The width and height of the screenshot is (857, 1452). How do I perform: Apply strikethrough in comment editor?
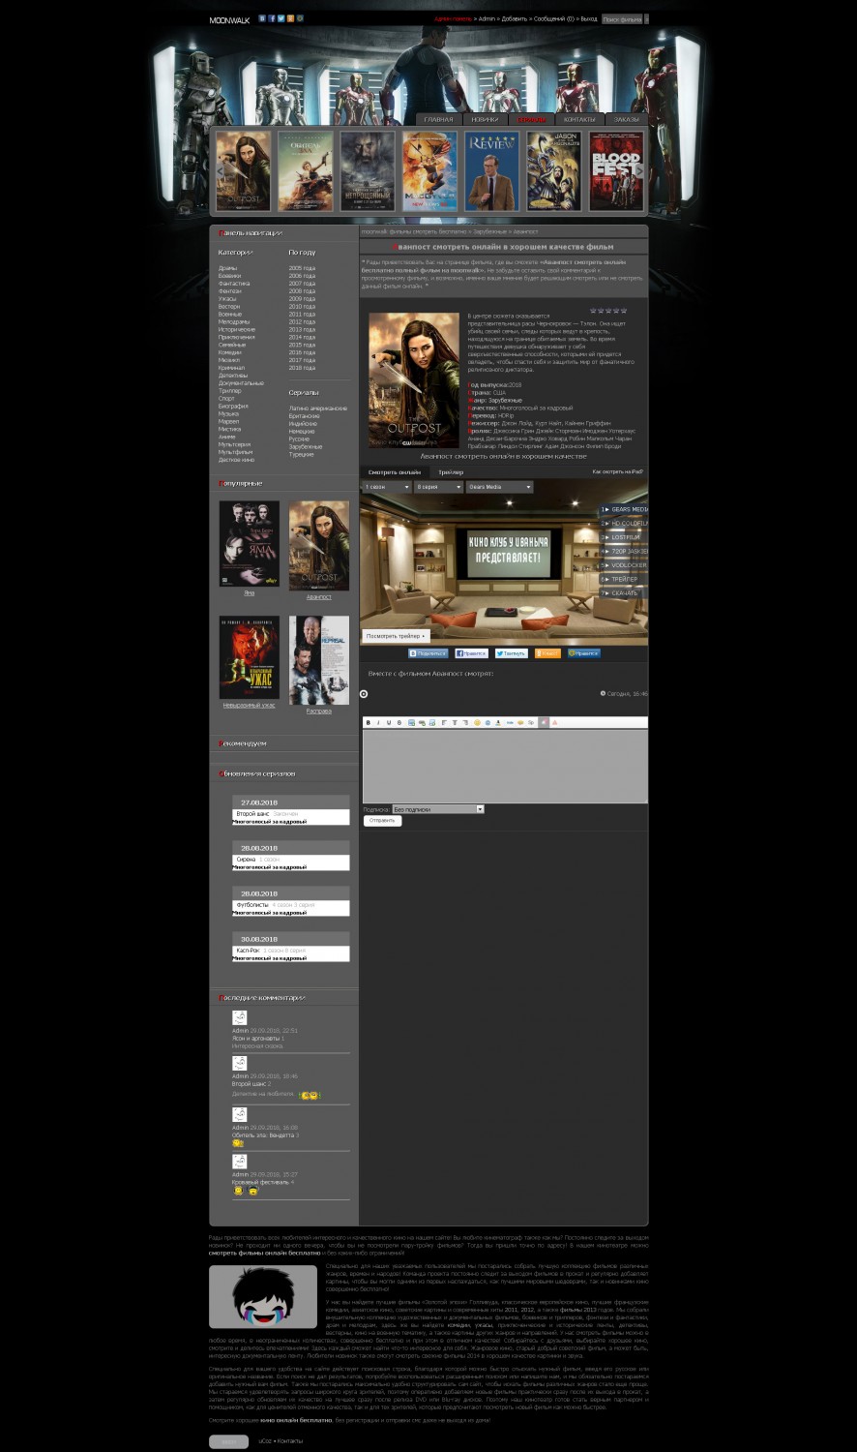(x=399, y=723)
